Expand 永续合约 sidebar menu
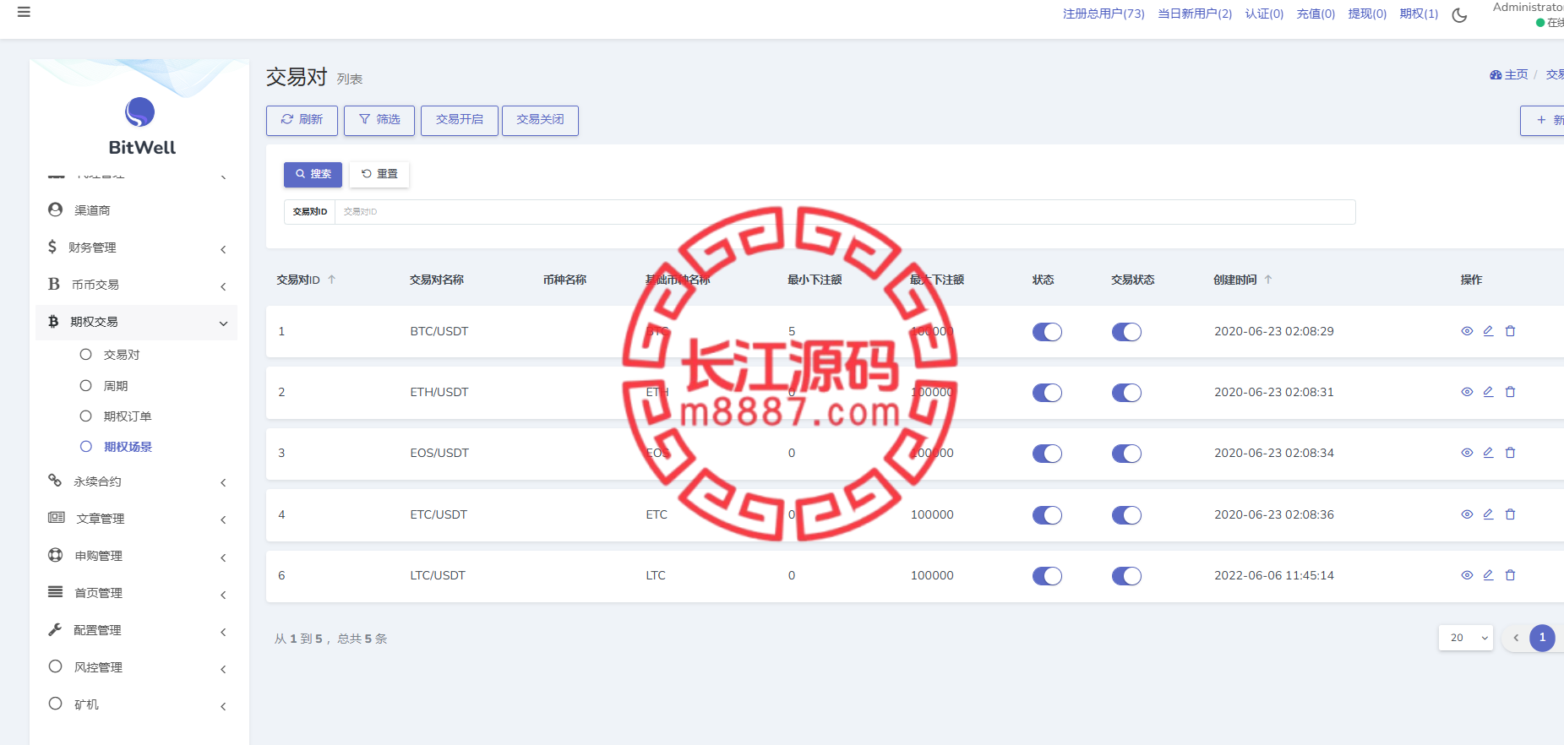 point(136,481)
